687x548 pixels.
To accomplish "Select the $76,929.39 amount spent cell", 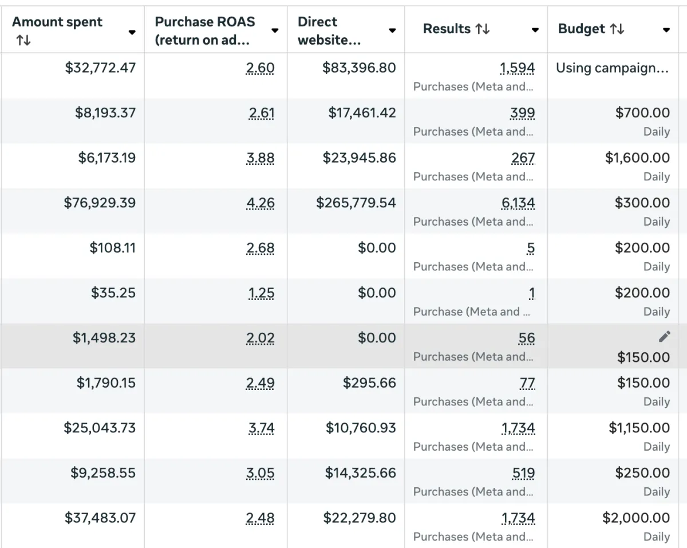I will point(100,203).
